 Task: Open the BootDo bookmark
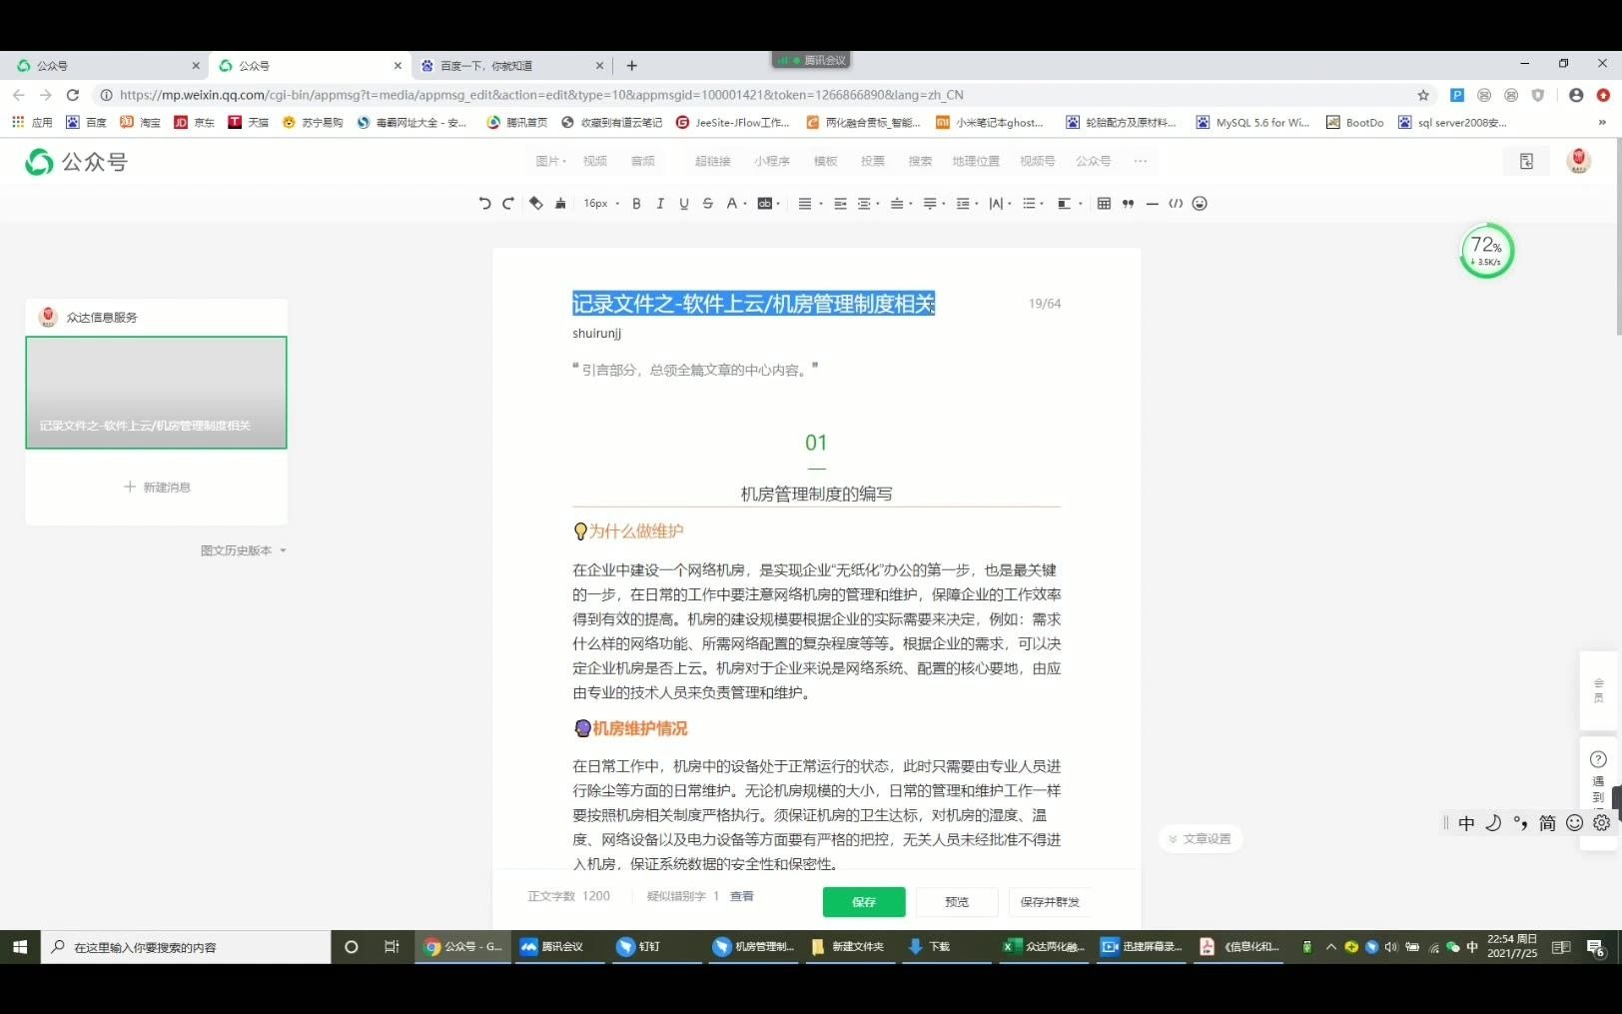click(x=1354, y=123)
